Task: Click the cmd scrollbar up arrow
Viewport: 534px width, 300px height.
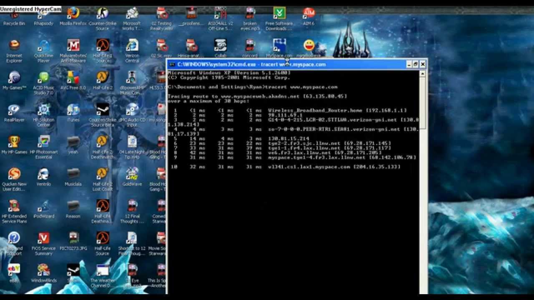Action: tap(422, 74)
